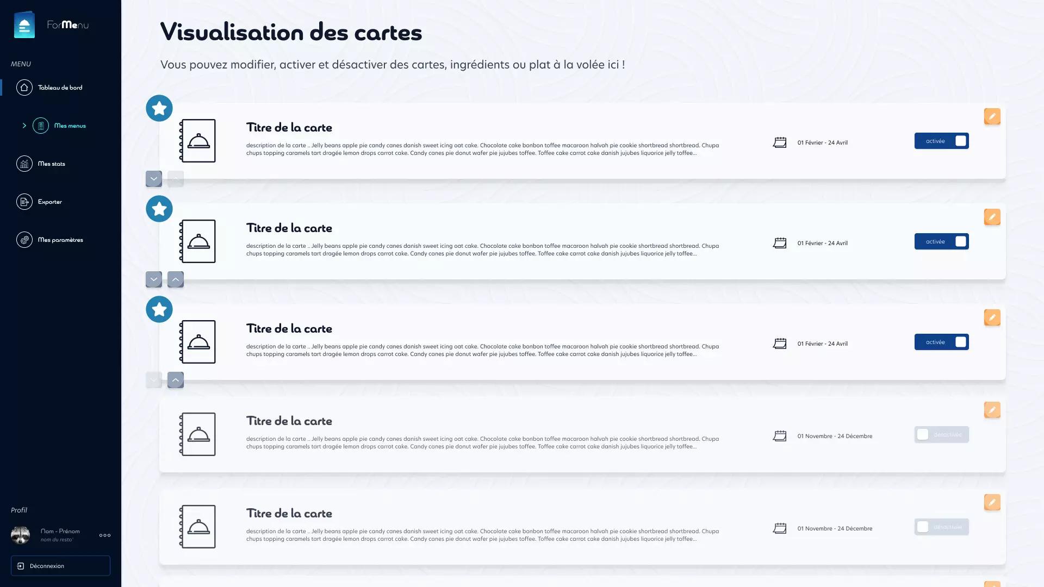This screenshot has width=1044, height=587.
Task: Move second card up with chevron arrow
Action: (x=176, y=279)
